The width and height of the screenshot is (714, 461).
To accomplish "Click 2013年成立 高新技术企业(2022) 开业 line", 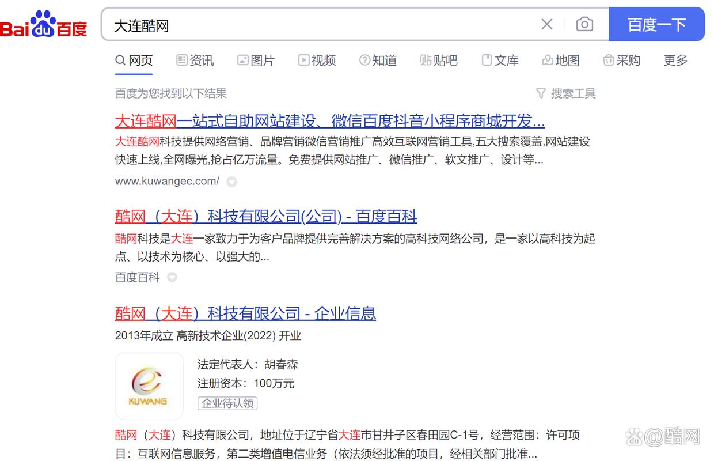I will coord(208,336).
